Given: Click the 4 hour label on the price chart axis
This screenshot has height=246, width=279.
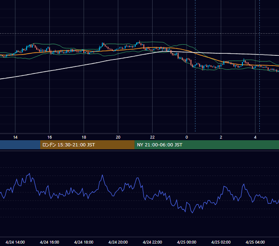Looking at the screenshot, I should pos(255,137).
